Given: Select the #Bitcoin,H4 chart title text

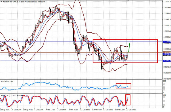Looking at the screenshot, I should point(7,2).
